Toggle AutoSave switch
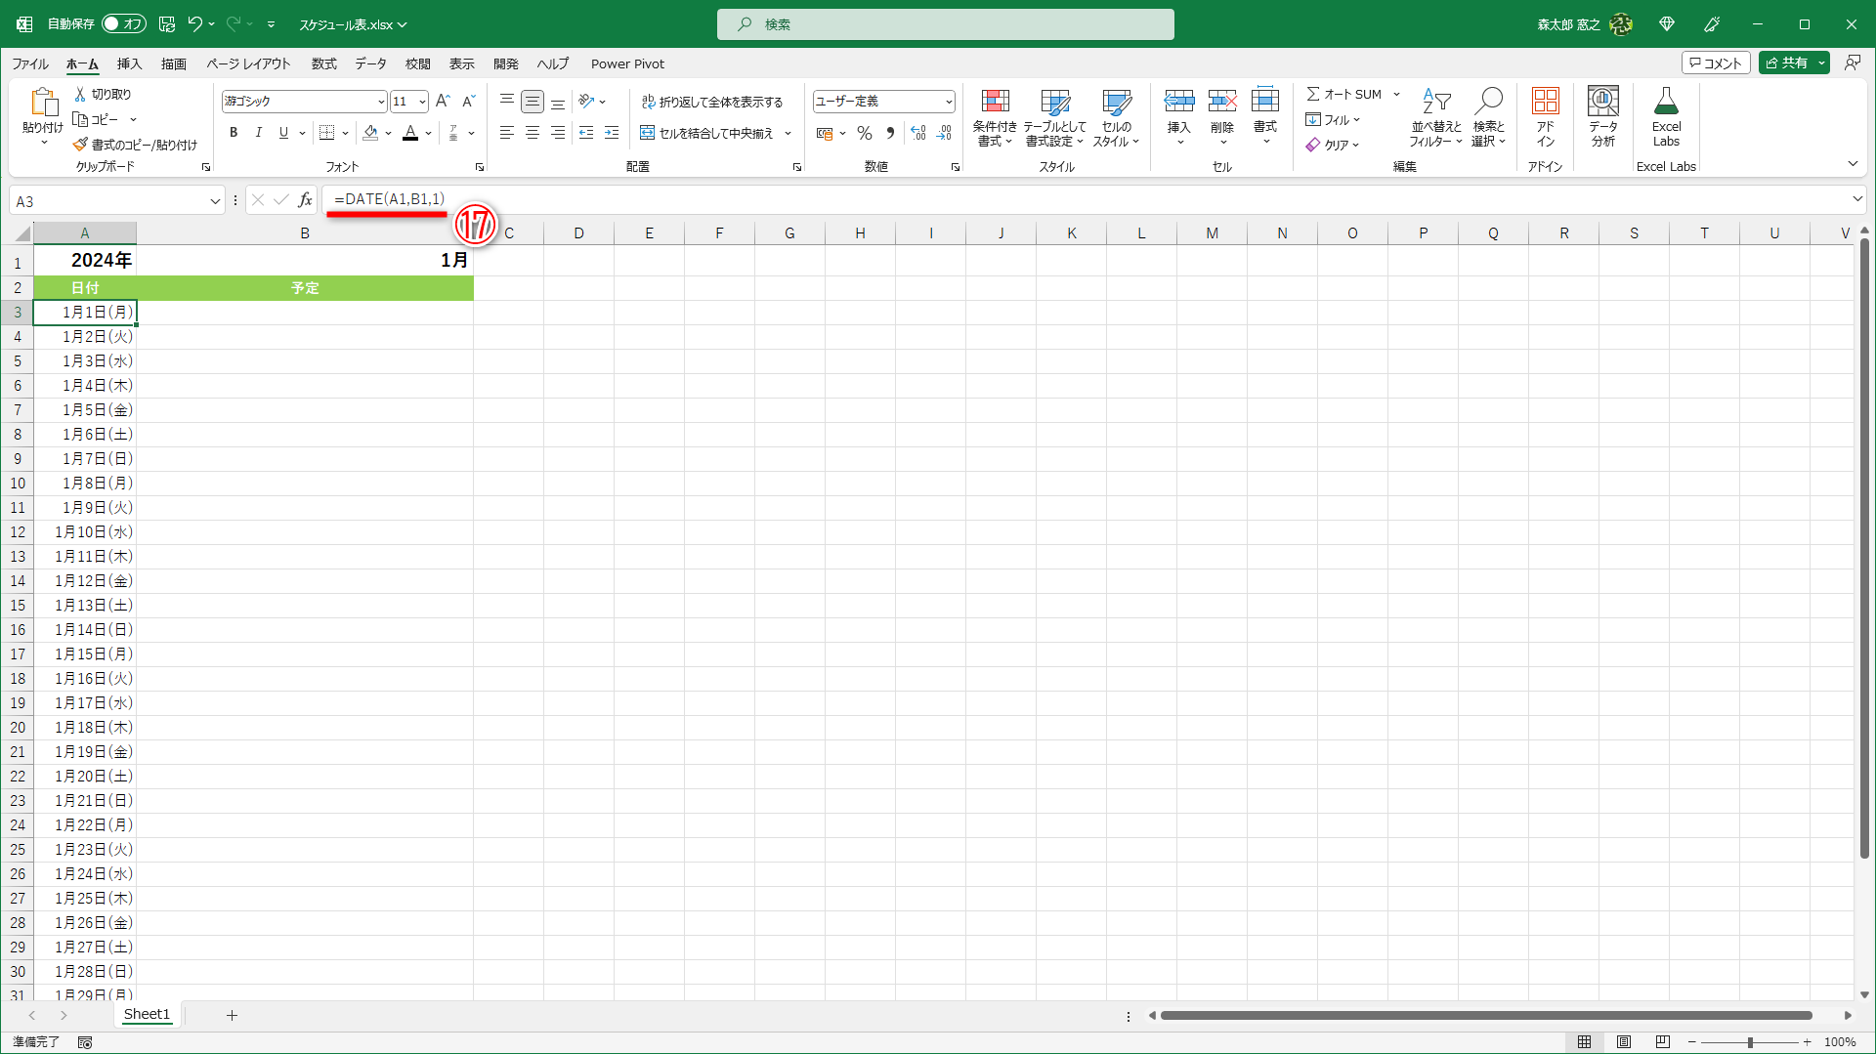 point(124,23)
